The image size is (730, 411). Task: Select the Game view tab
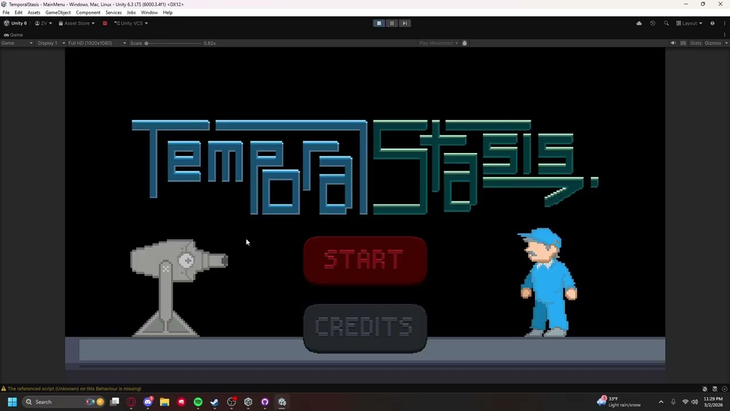pos(13,35)
